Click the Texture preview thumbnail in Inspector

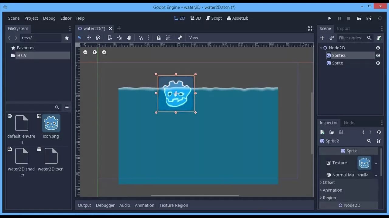point(364,163)
